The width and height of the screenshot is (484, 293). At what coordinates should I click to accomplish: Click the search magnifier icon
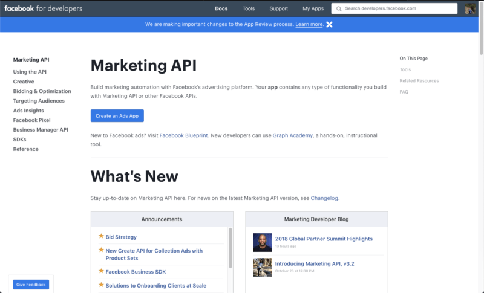coord(339,9)
